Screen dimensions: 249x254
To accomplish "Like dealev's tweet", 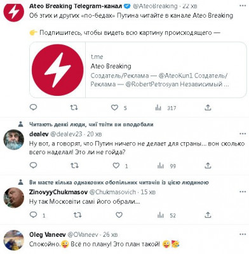I will 116,166.
